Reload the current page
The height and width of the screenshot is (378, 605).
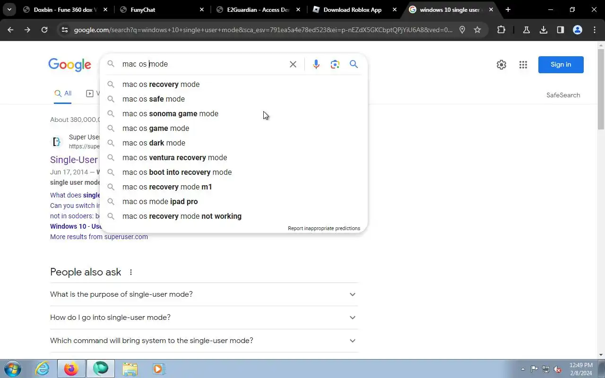pos(44,30)
